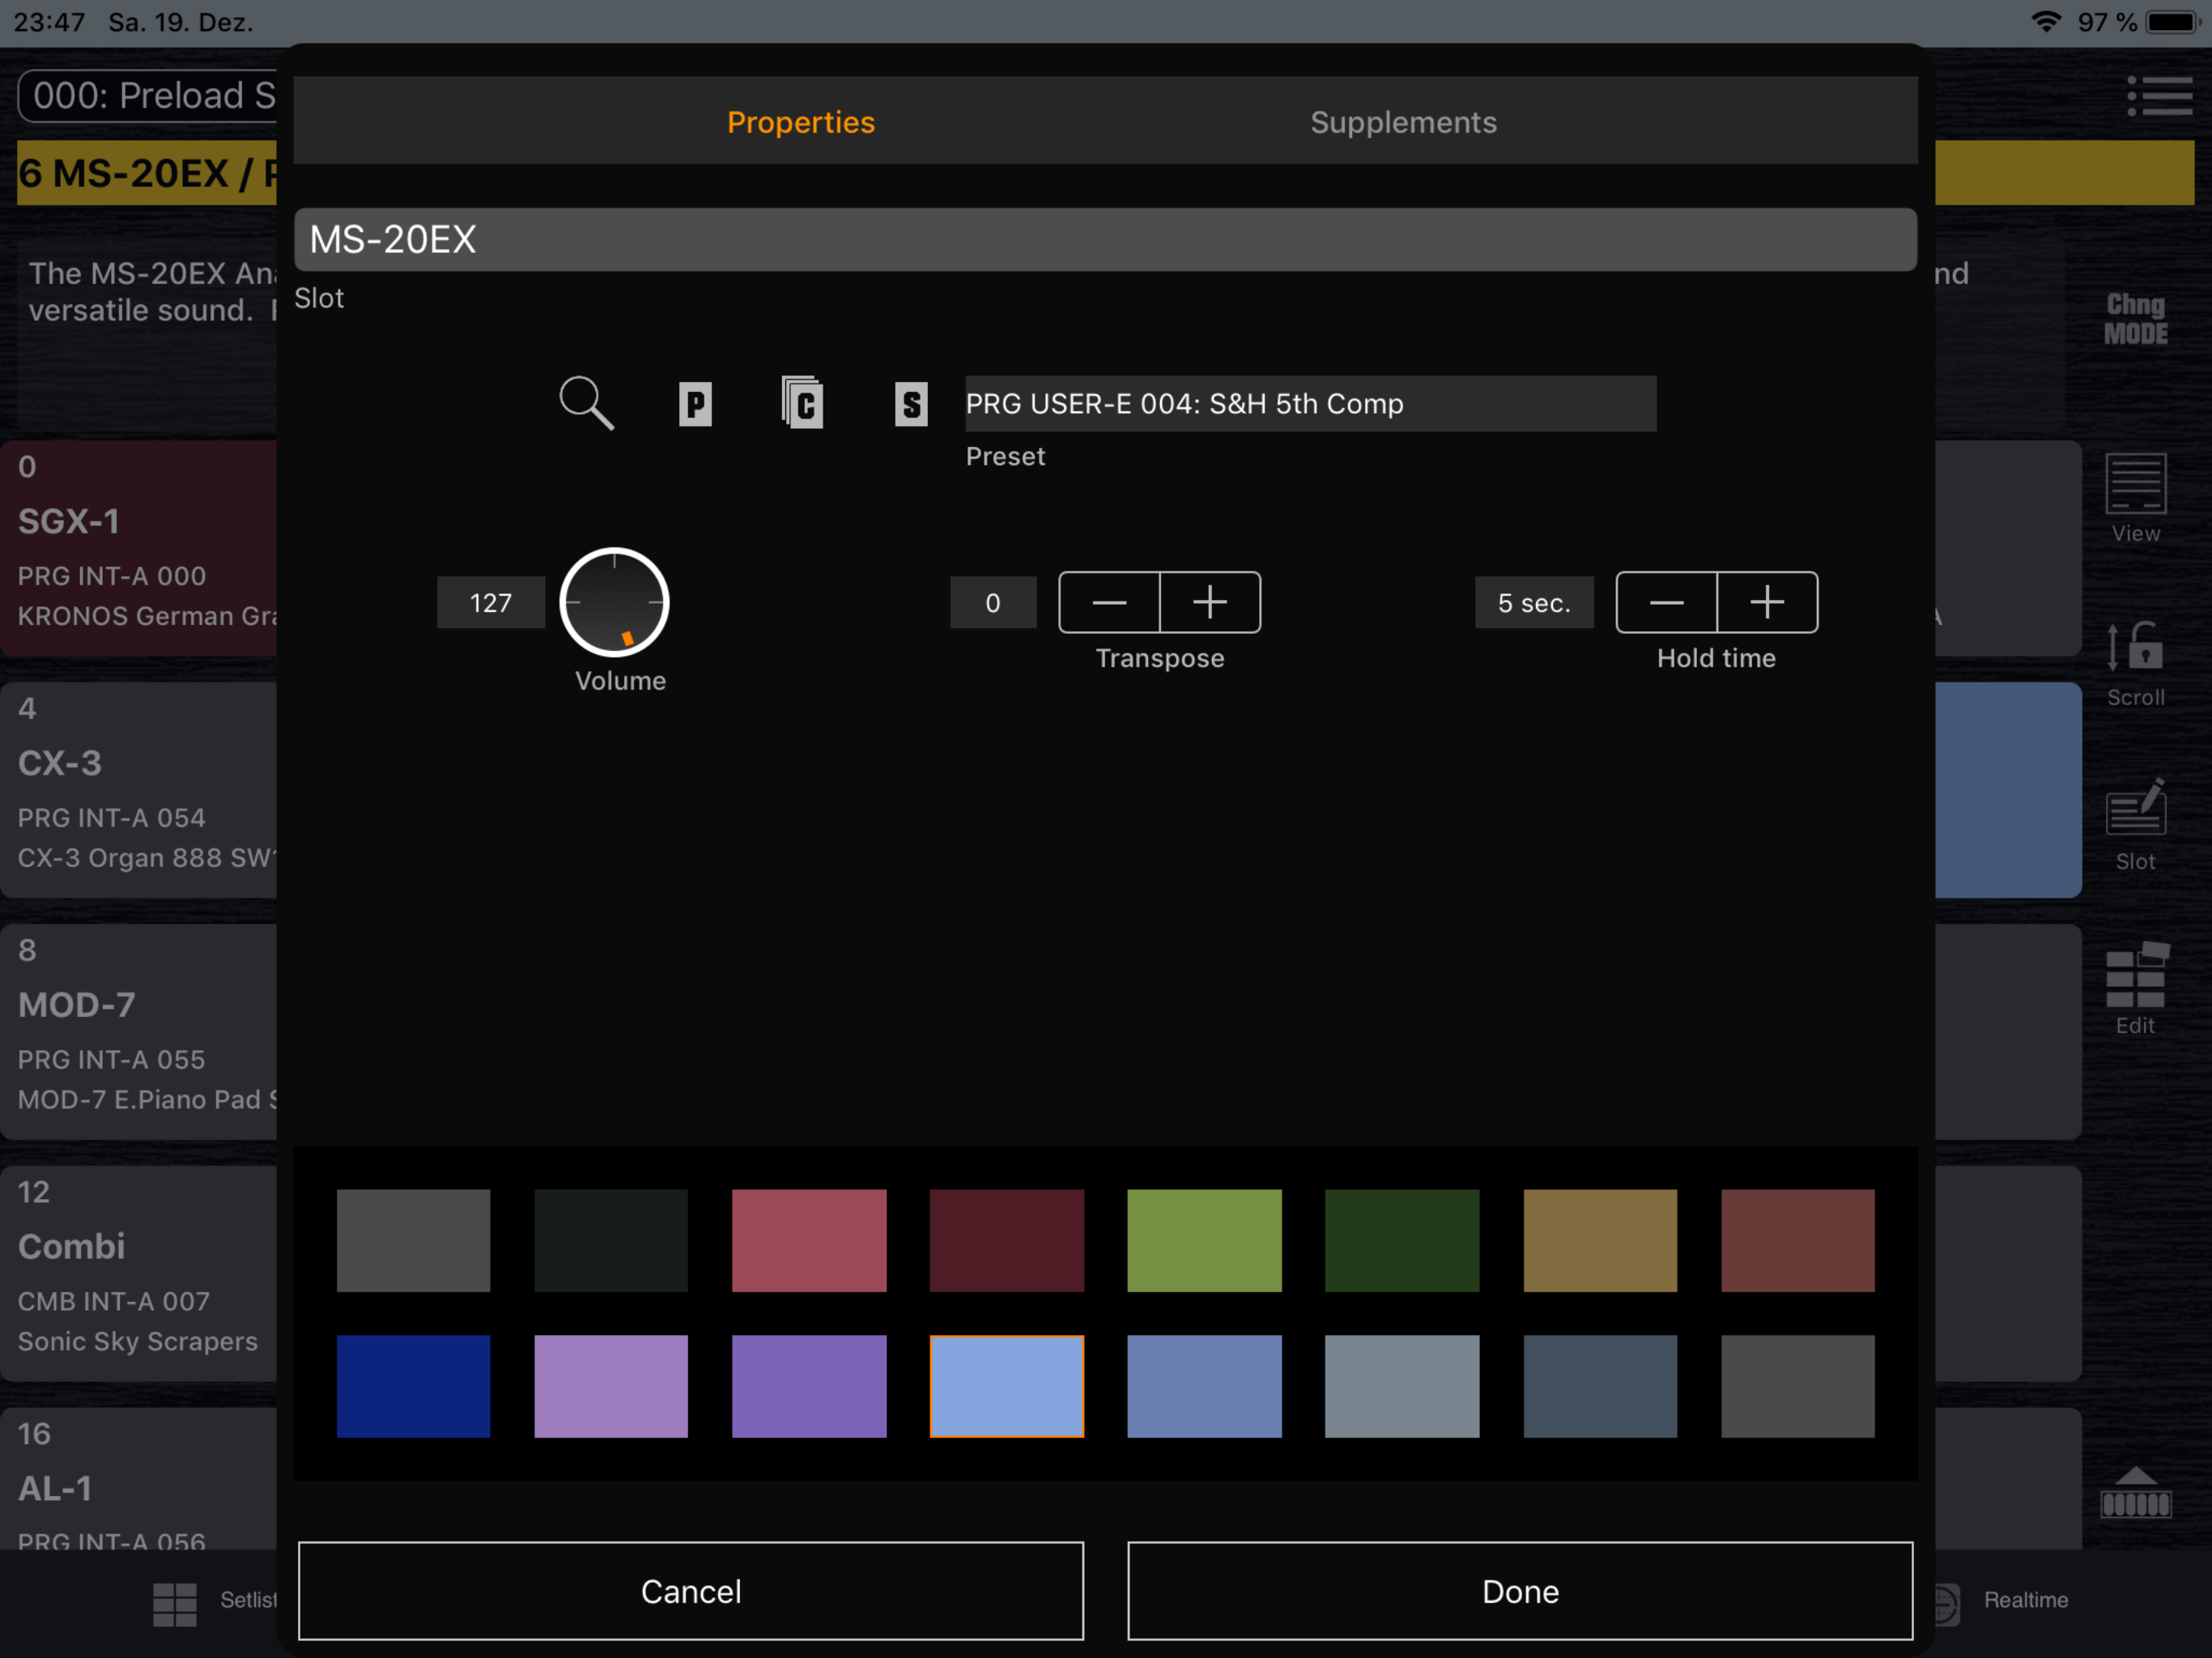Tap the 23:47 clock in status bar

click(50, 21)
